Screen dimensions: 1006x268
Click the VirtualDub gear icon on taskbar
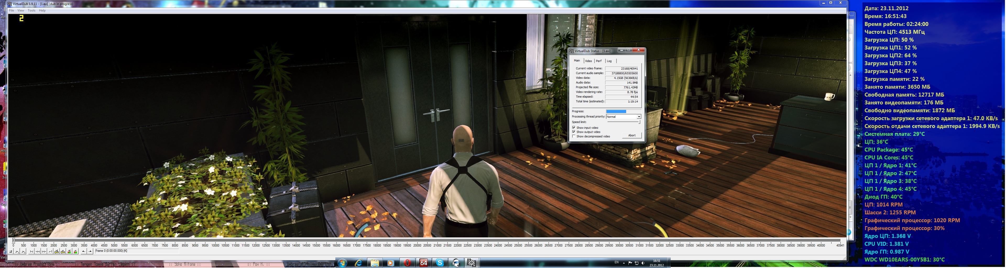point(472,263)
